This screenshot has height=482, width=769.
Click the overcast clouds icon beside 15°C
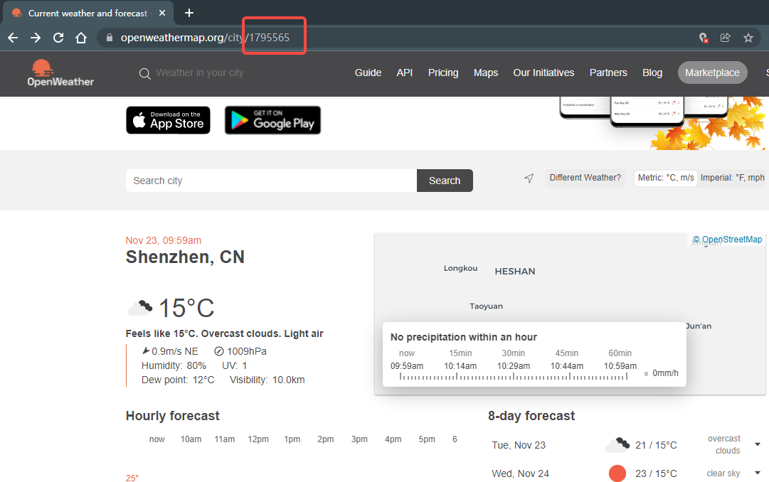point(140,308)
